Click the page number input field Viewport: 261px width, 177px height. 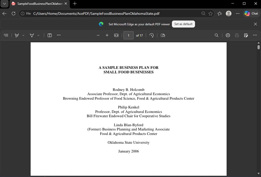pos(128,35)
